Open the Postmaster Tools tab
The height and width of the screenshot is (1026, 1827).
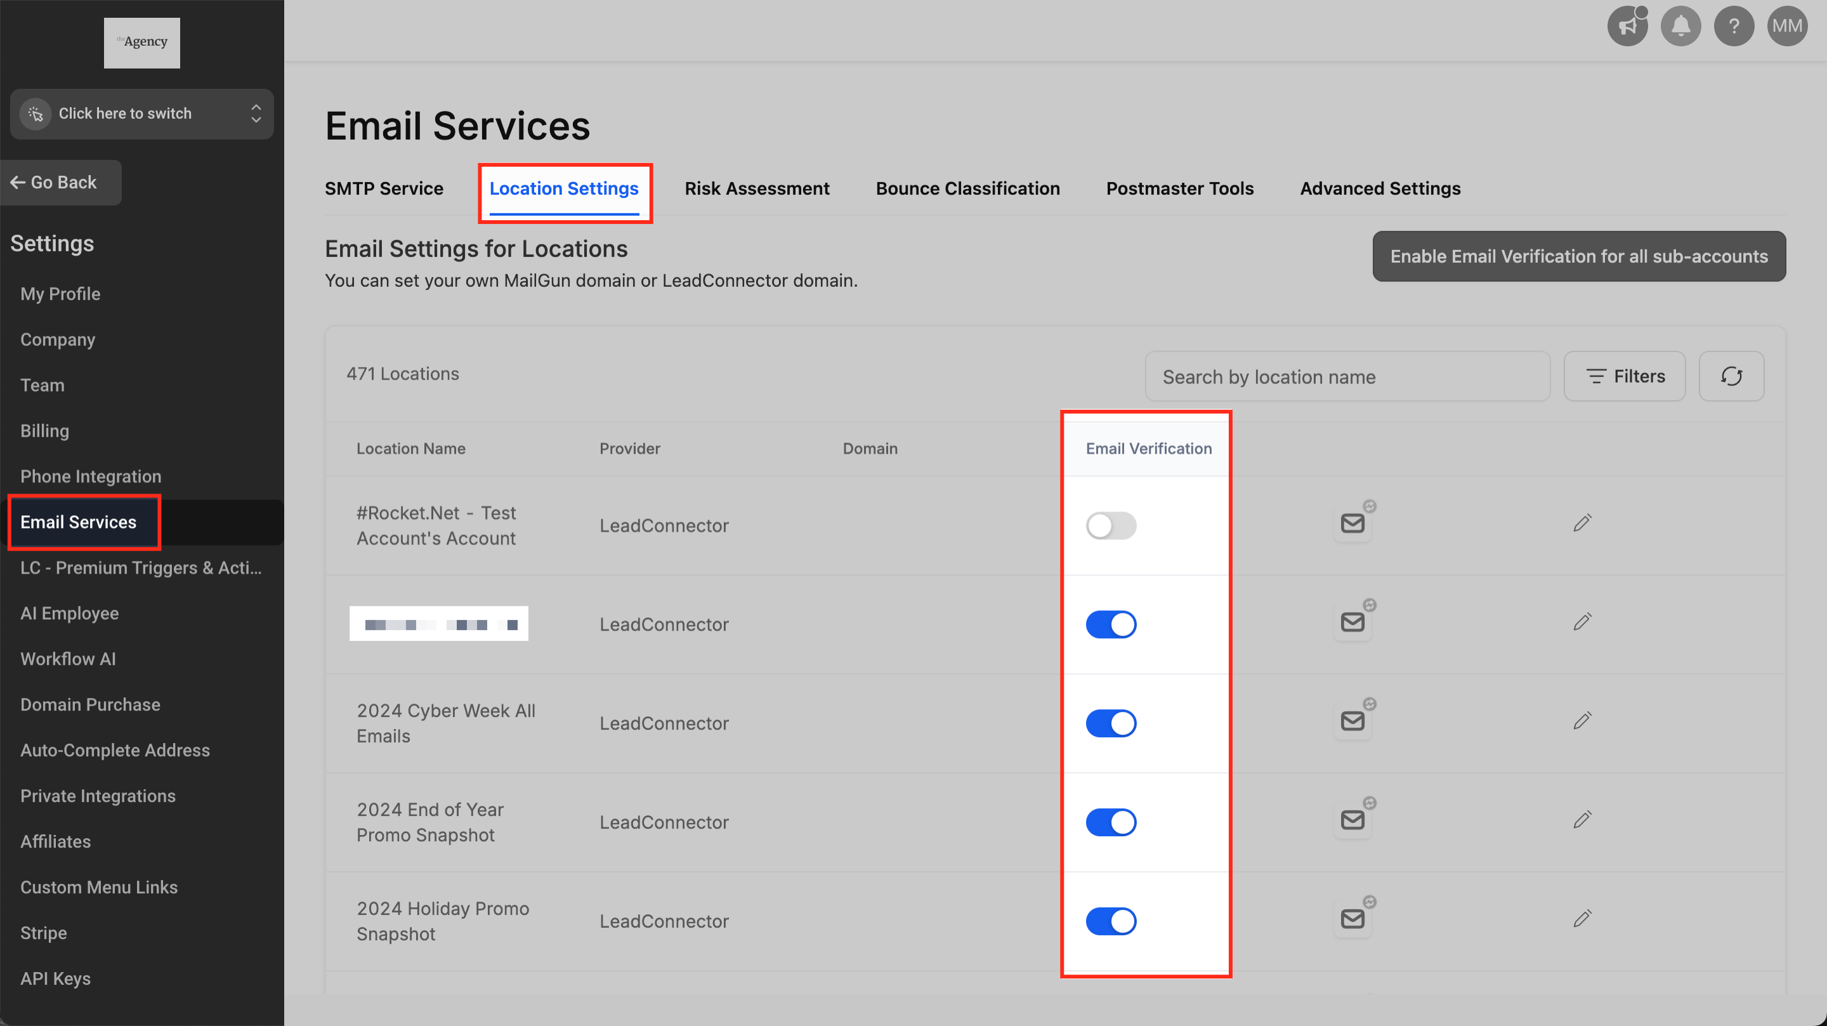[1179, 188]
